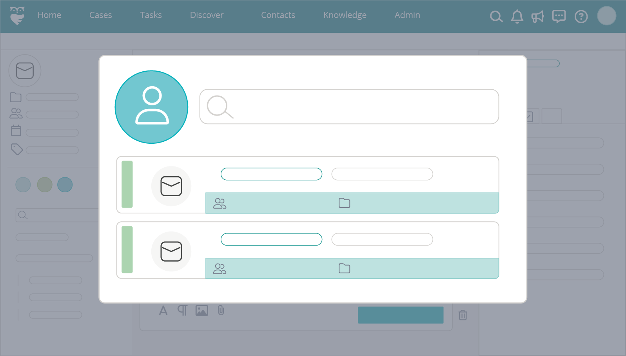Click the teal-outlined link in second result
Viewport: 626px width, 356px height.
click(271, 239)
